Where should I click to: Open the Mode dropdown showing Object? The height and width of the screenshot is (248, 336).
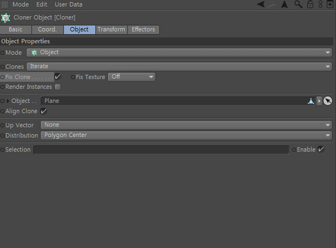coord(179,53)
